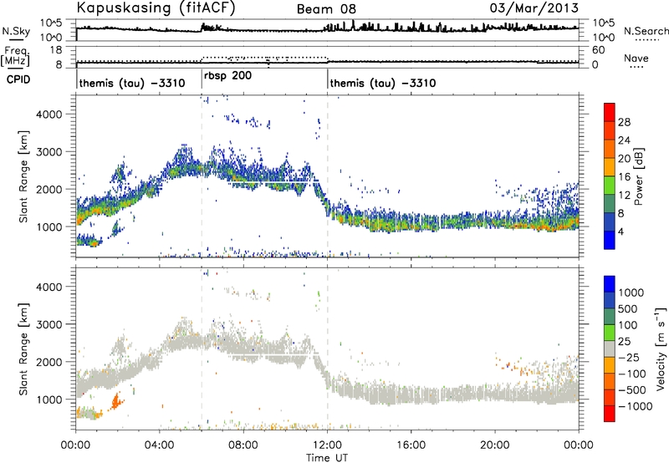Click the '04:00' time axis tick label
669x463 pixels.
(x=159, y=445)
